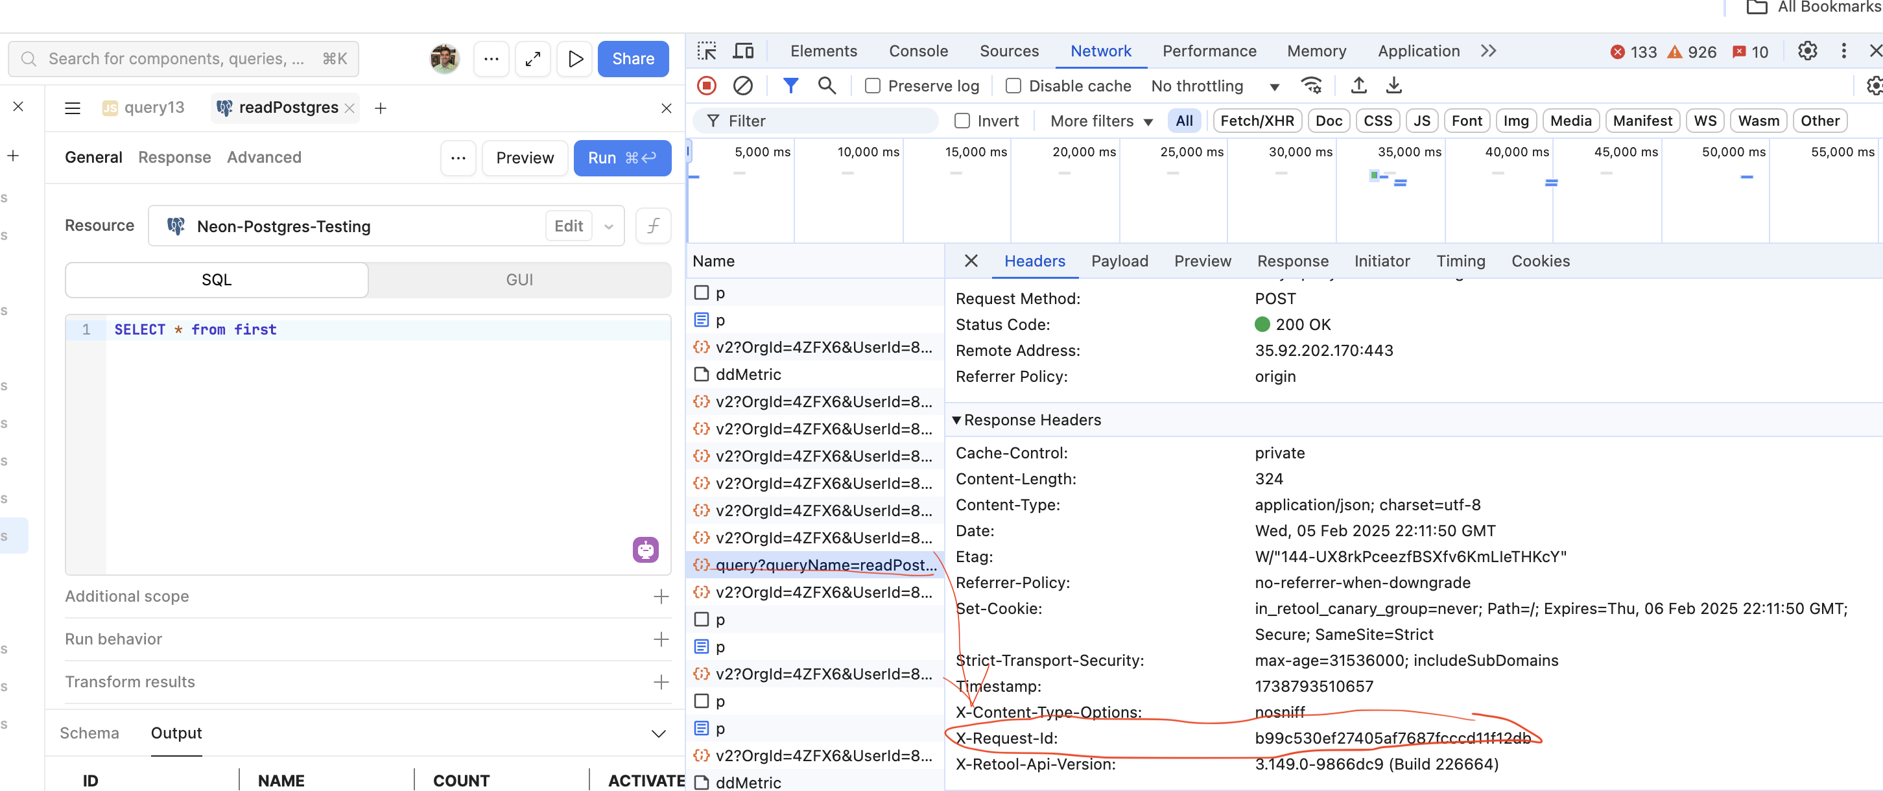
Task: Click the Share button
Action: [x=633, y=58]
